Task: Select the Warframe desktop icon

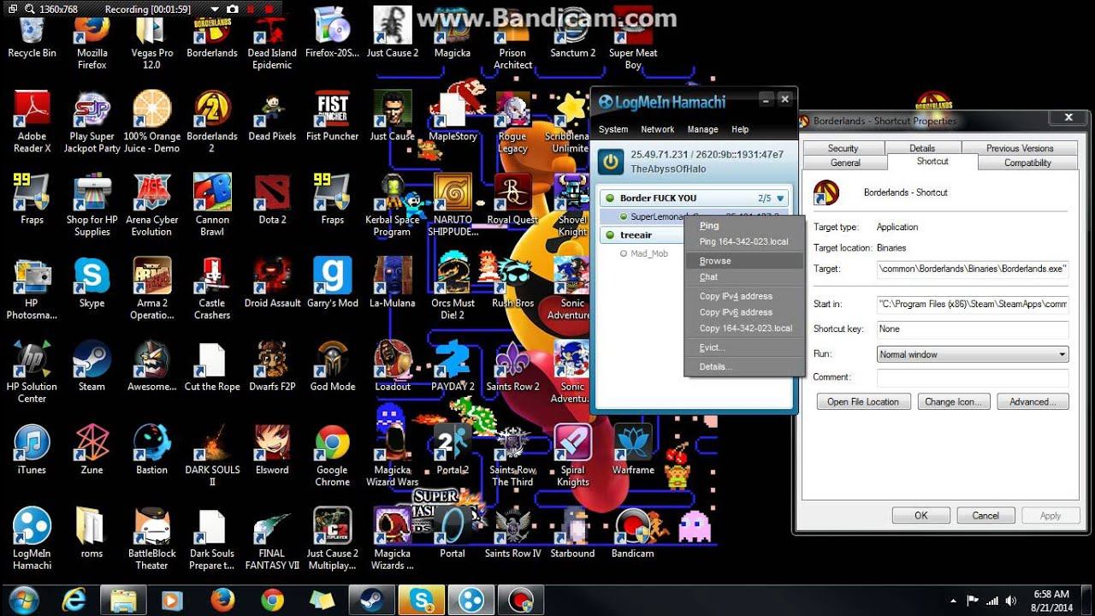Action: [x=633, y=448]
